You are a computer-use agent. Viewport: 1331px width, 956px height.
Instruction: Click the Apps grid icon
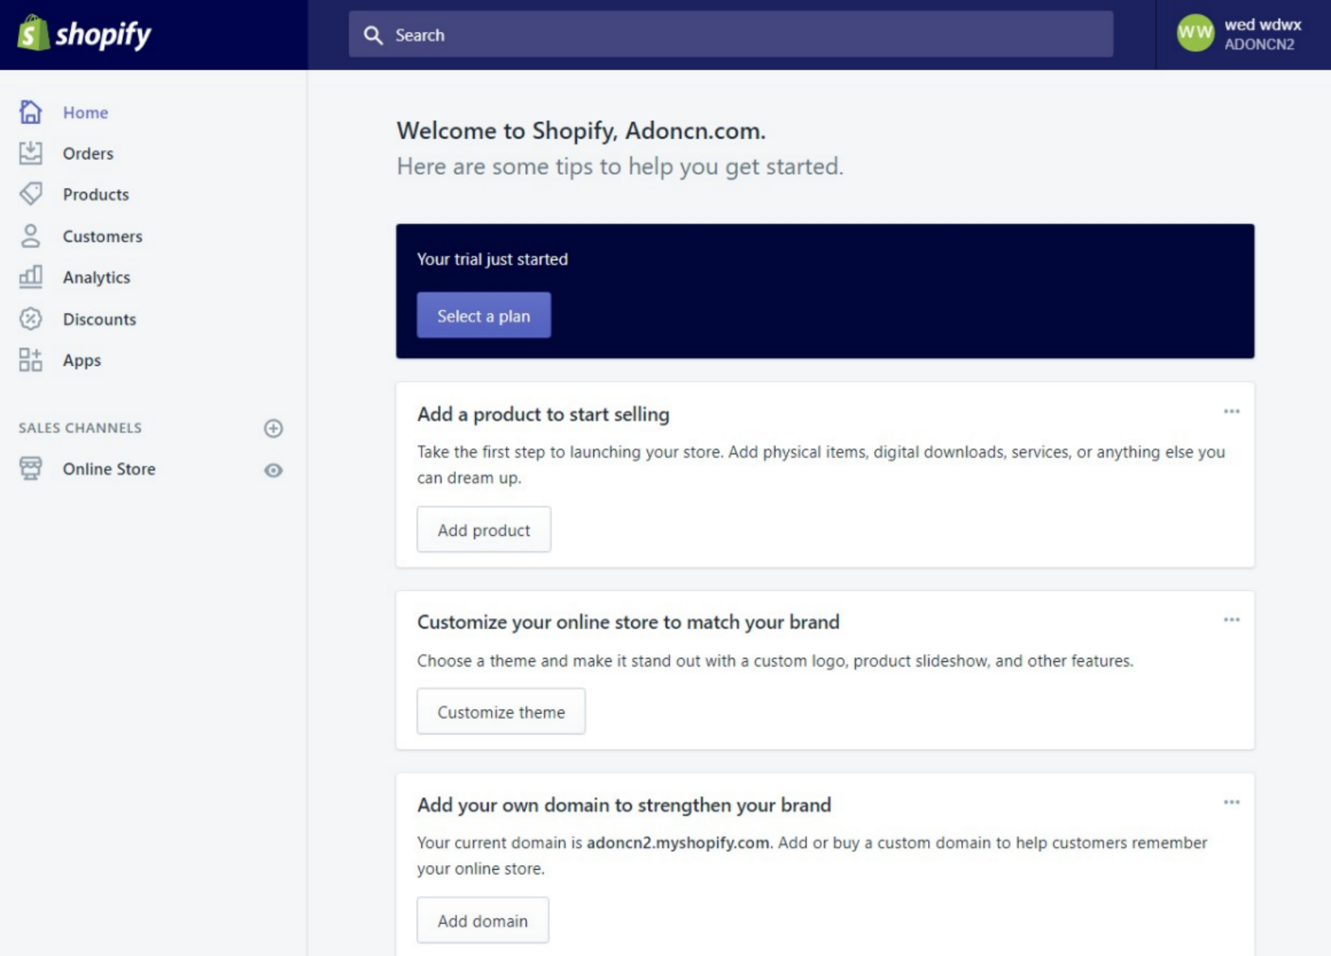[31, 360]
